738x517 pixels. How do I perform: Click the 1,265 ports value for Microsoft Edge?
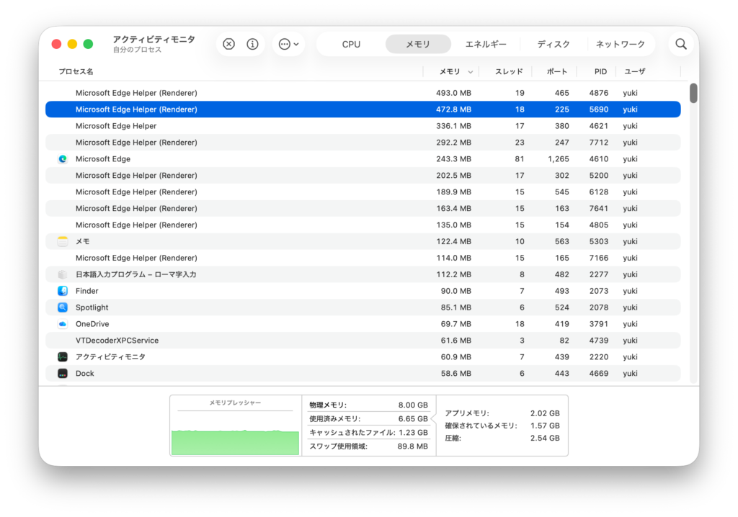coord(559,159)
